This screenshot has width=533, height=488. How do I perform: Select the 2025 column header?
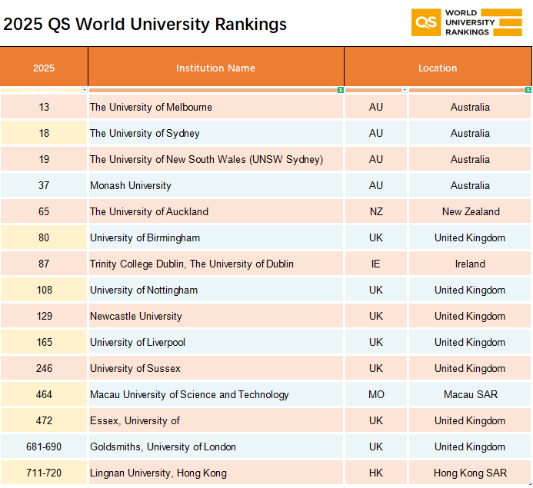pyautogui.click(x=44, y=68)
